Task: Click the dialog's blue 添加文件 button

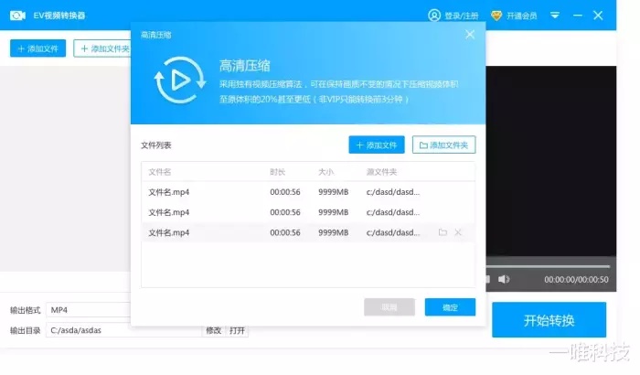Action: tap(377, 145)
